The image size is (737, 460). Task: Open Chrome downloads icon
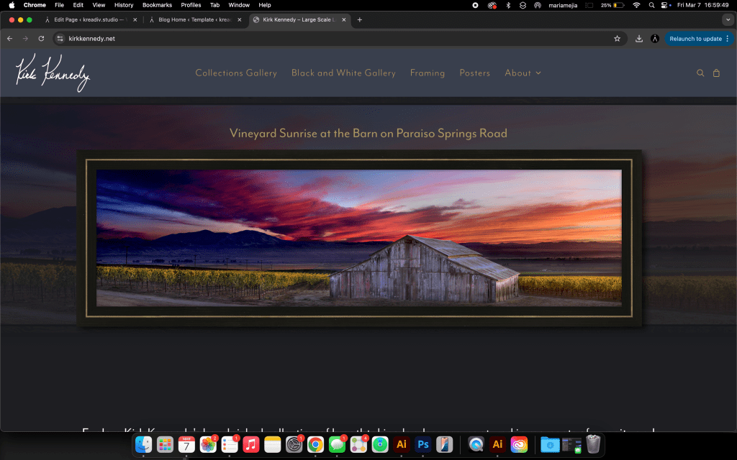(639, 39)
